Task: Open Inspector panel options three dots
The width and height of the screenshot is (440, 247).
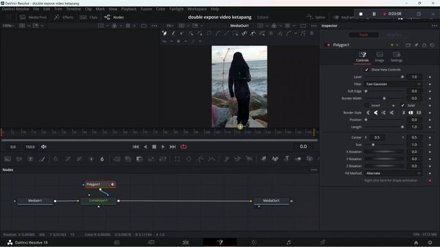Action: coord(434,25)
